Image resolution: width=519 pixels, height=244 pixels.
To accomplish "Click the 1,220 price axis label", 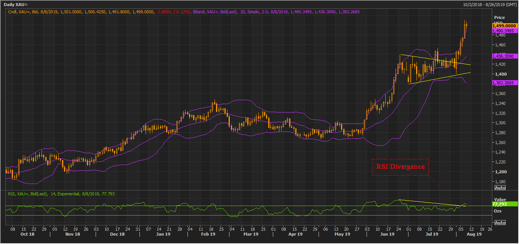I will (x=500, y=162).
